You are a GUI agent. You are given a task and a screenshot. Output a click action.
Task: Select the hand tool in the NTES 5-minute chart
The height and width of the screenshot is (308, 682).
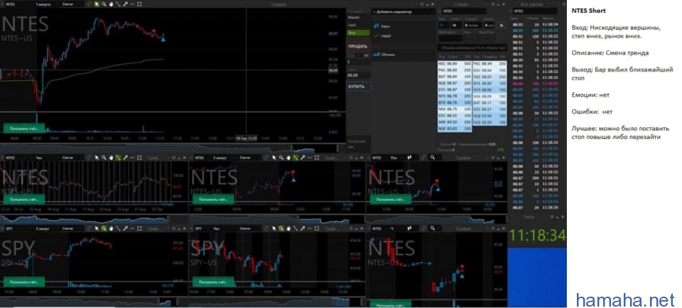(288, 158)
